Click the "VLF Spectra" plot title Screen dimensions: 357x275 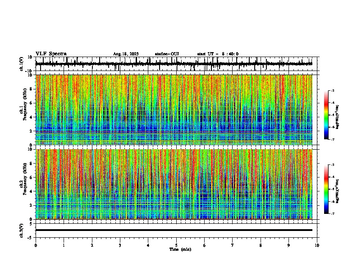51,53
